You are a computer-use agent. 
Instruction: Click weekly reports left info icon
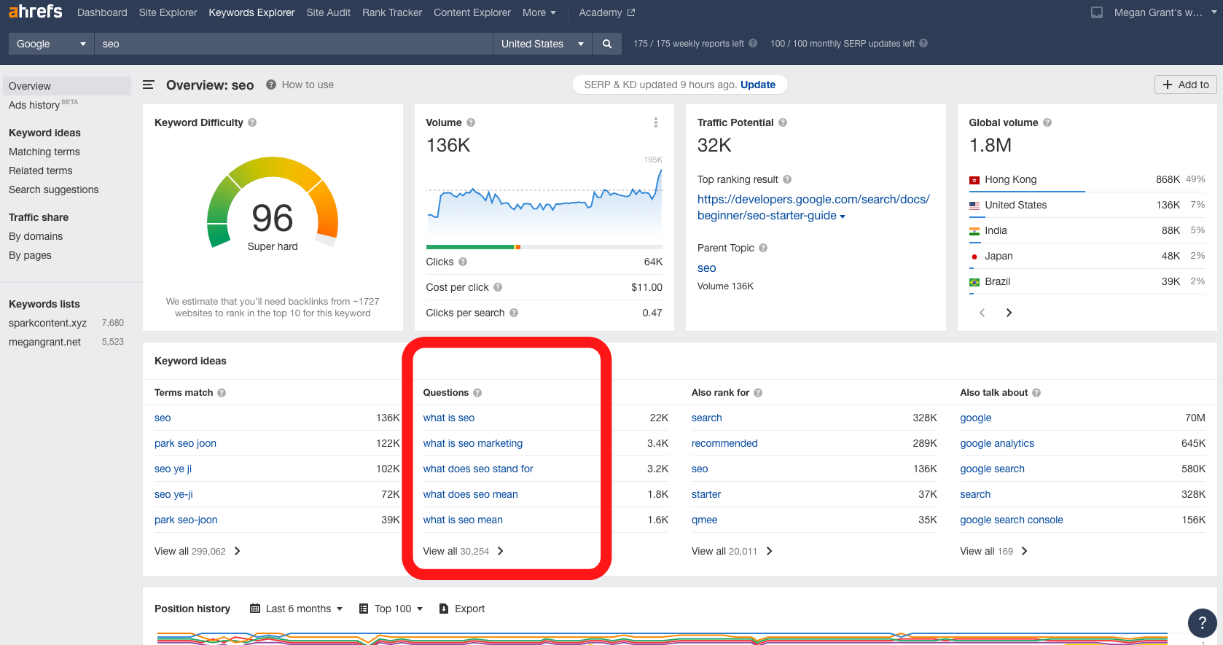point(753,43)
